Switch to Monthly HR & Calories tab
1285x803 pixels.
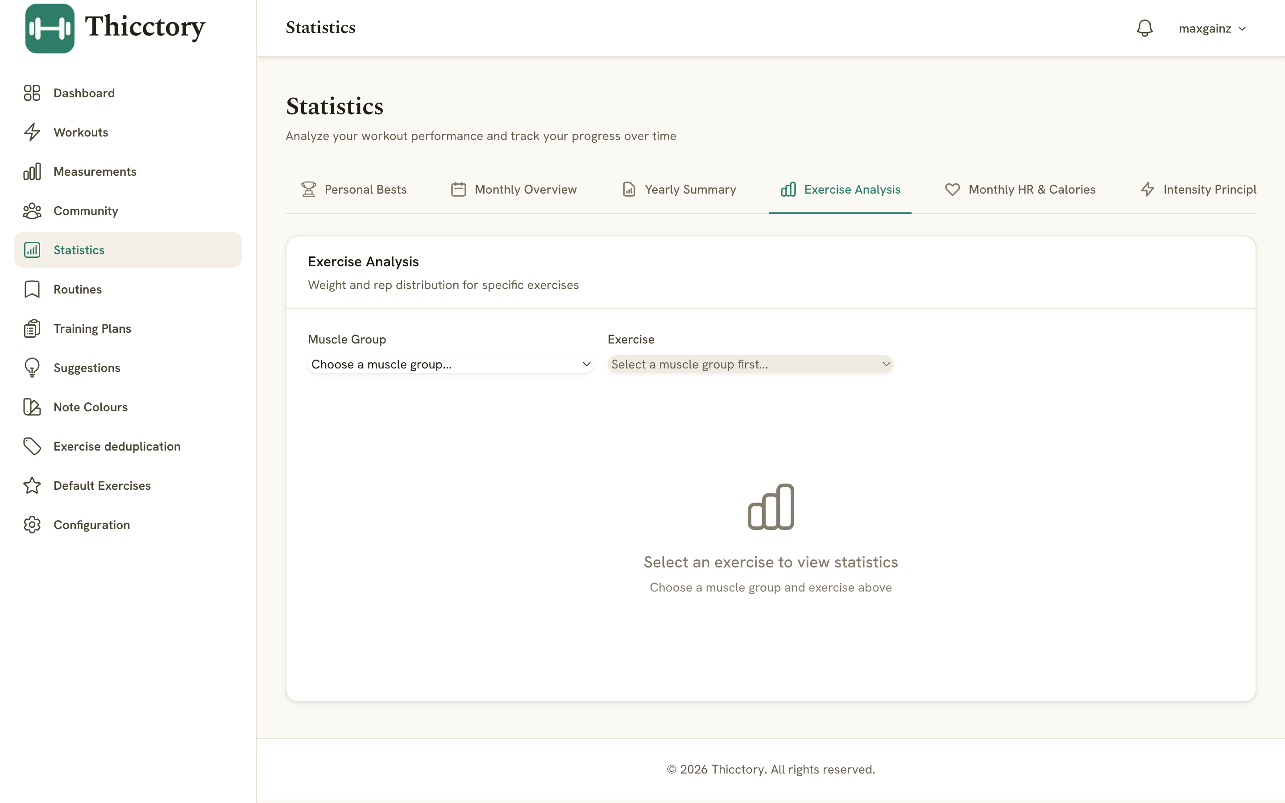(x=1020, y=190)
